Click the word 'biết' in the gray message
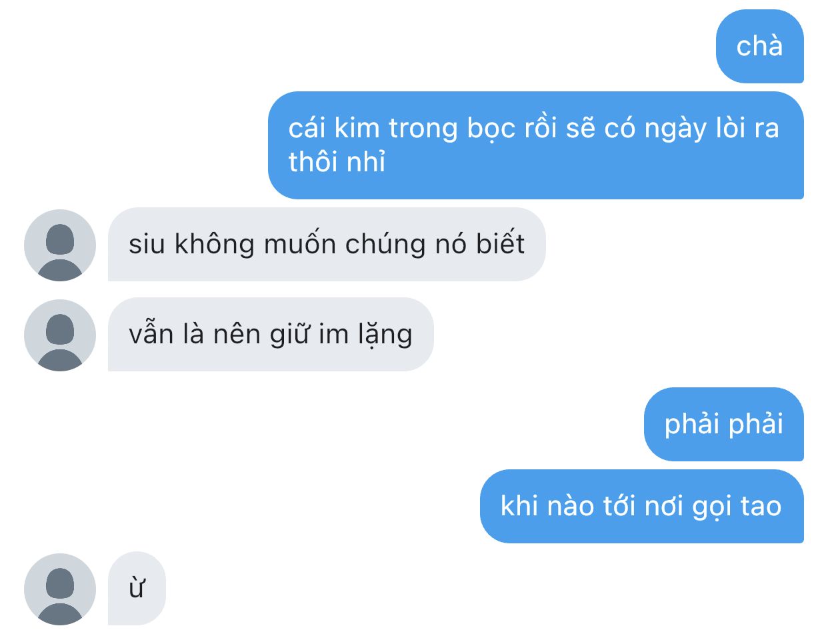The height and width of the screenshot is (644, 828). pos(500,243)
